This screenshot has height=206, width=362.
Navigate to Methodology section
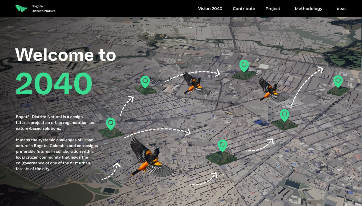308,9
